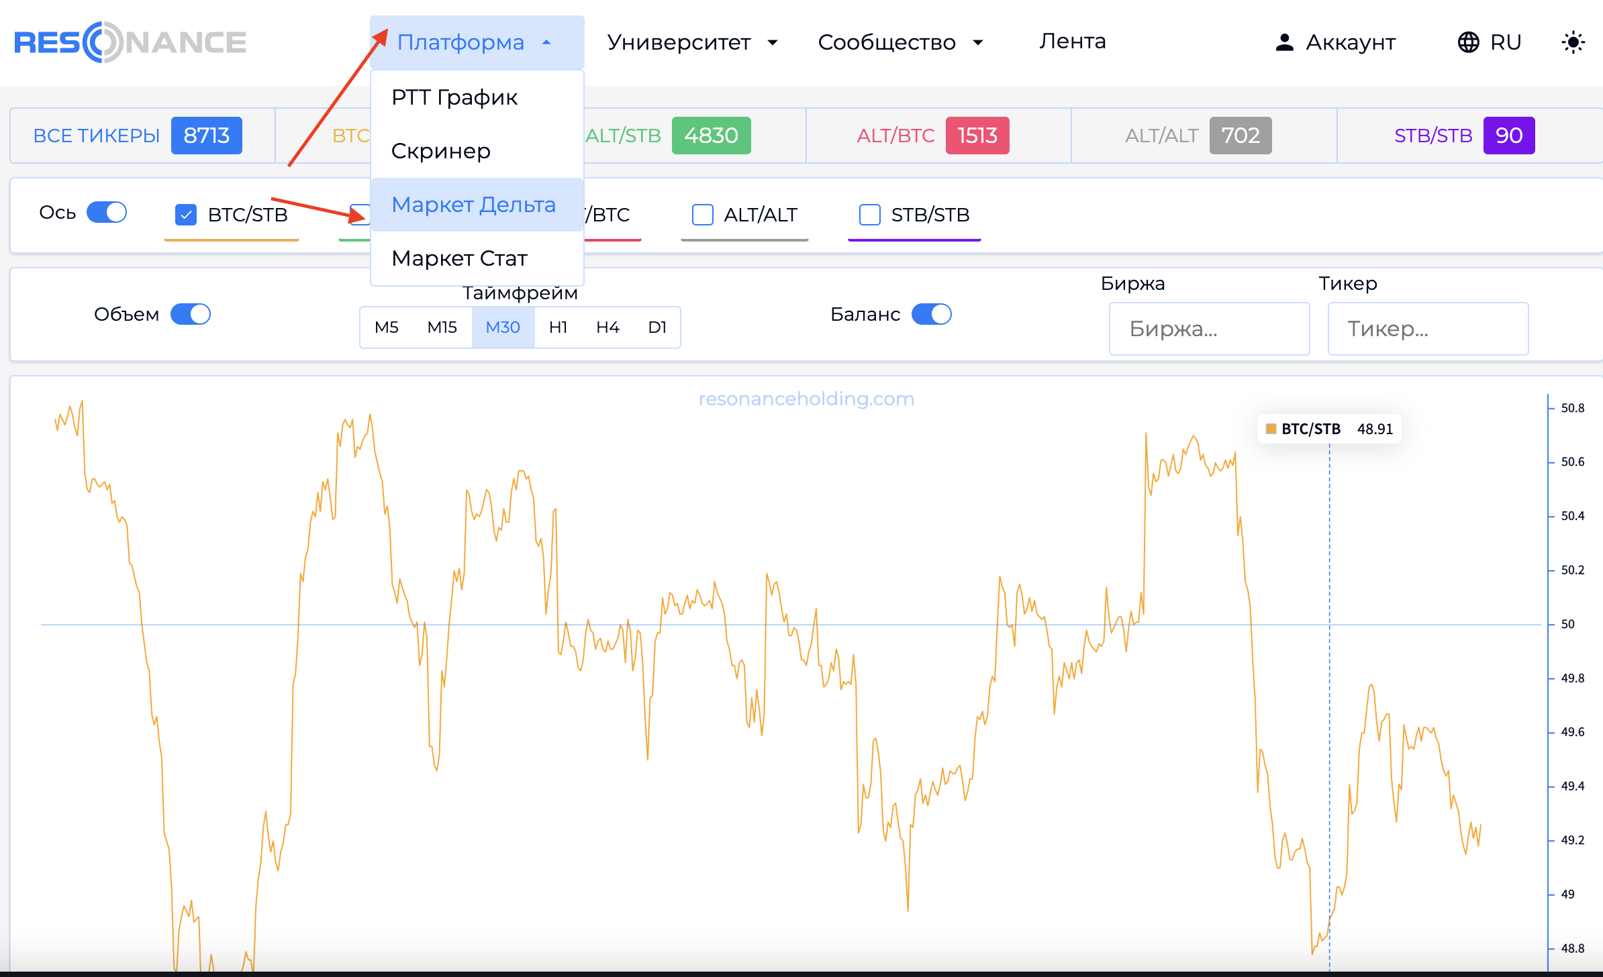Choose Скринер in the Платформа menu

tap(441, 151)
